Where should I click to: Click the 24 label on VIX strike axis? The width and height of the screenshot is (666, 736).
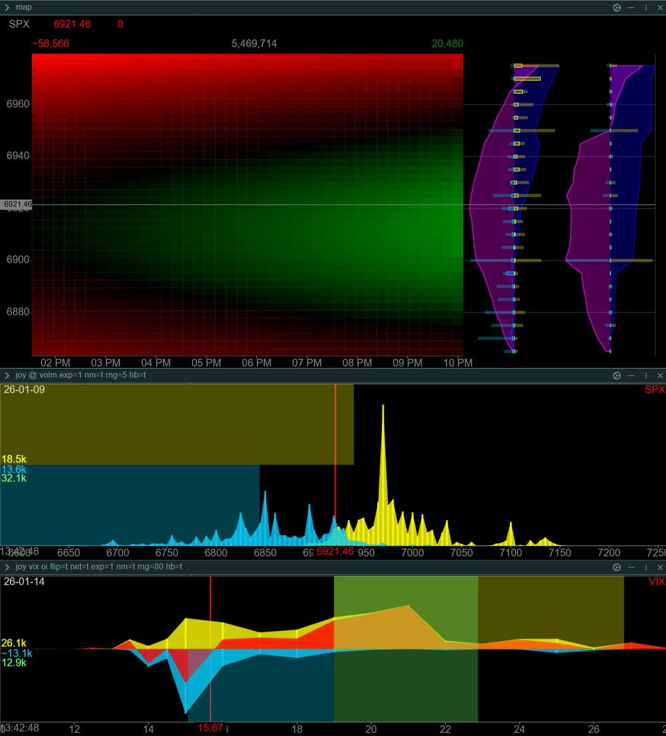pos(519,729)
